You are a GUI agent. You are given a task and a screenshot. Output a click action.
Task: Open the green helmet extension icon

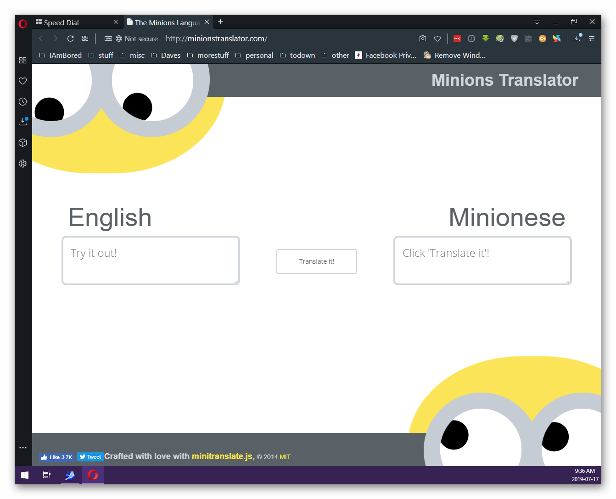coord(500,39)
